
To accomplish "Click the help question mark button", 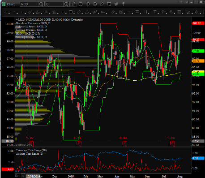I will [x=181, y=2].
